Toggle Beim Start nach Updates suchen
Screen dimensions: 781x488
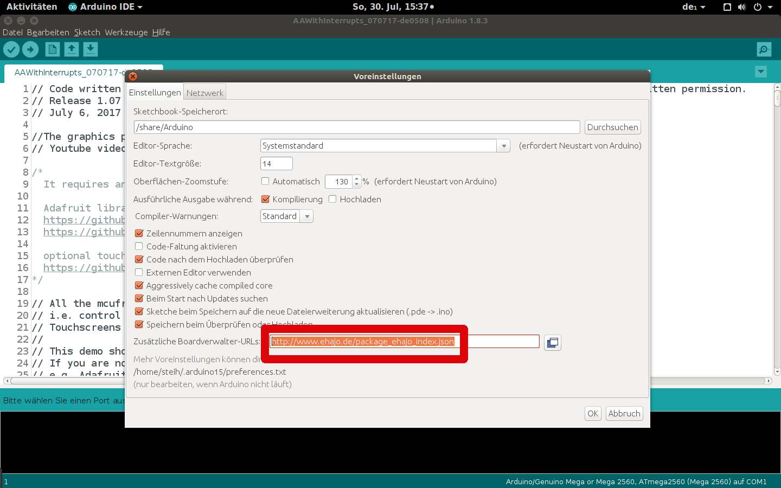[139, 298]
